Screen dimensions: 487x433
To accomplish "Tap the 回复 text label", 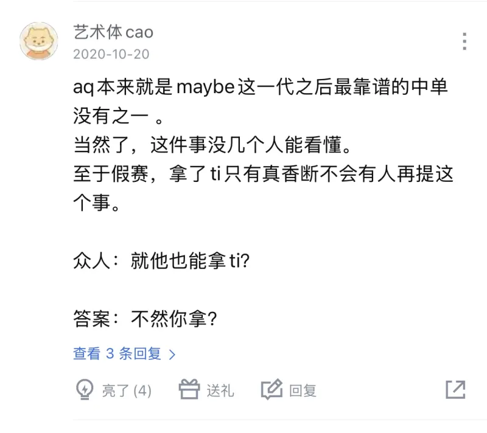I will (x=303, y=390).
